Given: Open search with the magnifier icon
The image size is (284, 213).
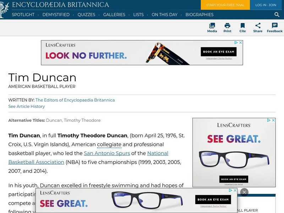Looking at the screenshot, I should pyautogui.click(x=277, y=15).
